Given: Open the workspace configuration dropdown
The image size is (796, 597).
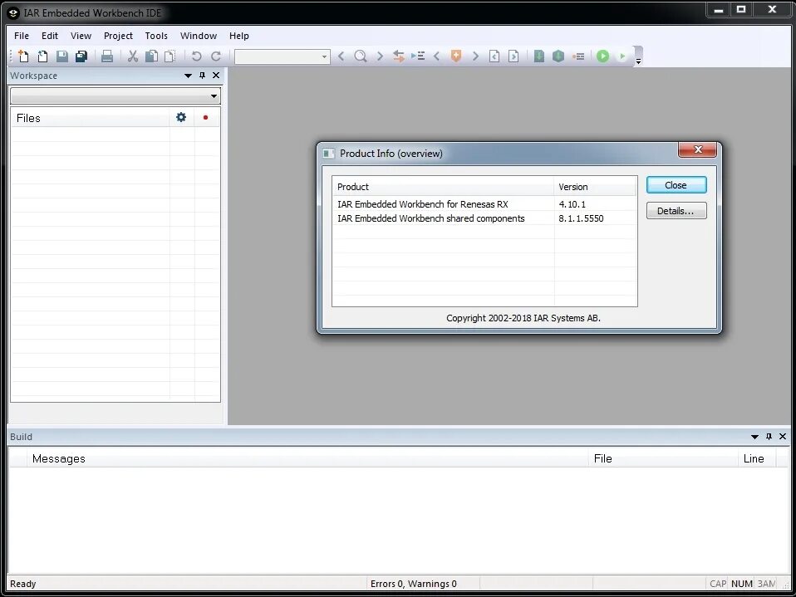Looking at the screenshot, I should coord(115,95).
